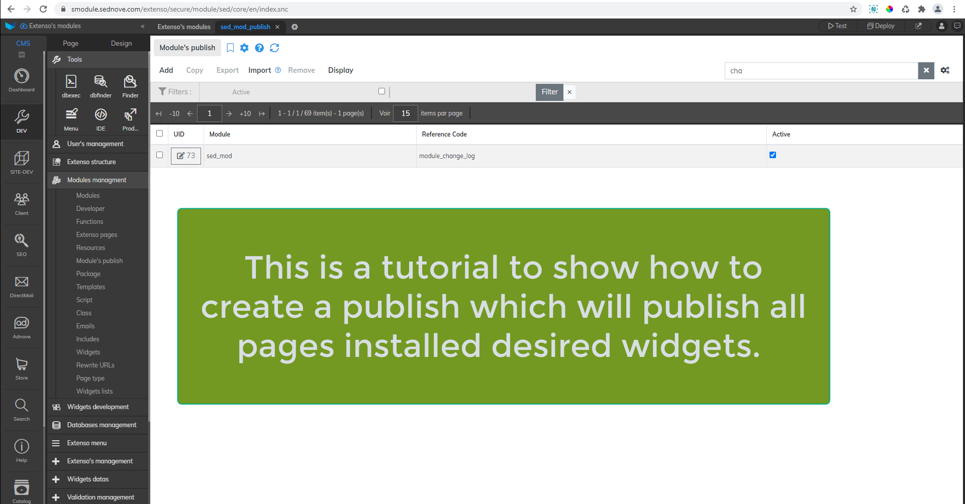Open the Client section icon
The width and height of the screenshot is (965, 504).
coord(22,204)
